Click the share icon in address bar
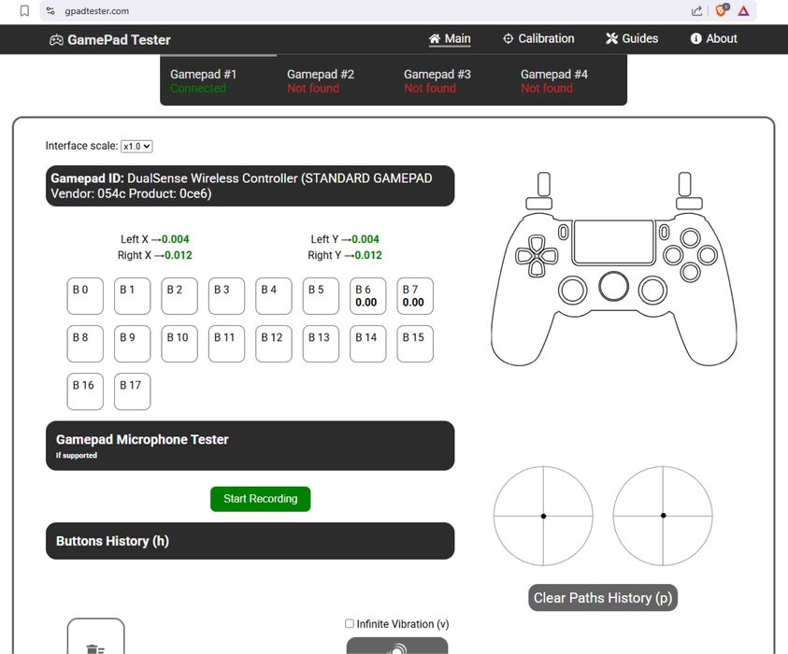 (x=696, y=11)
